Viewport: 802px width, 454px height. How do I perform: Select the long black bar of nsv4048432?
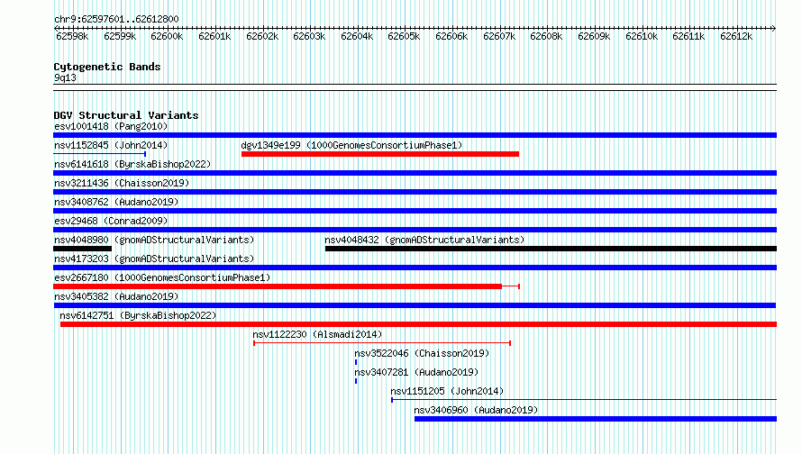pos(551,249)
